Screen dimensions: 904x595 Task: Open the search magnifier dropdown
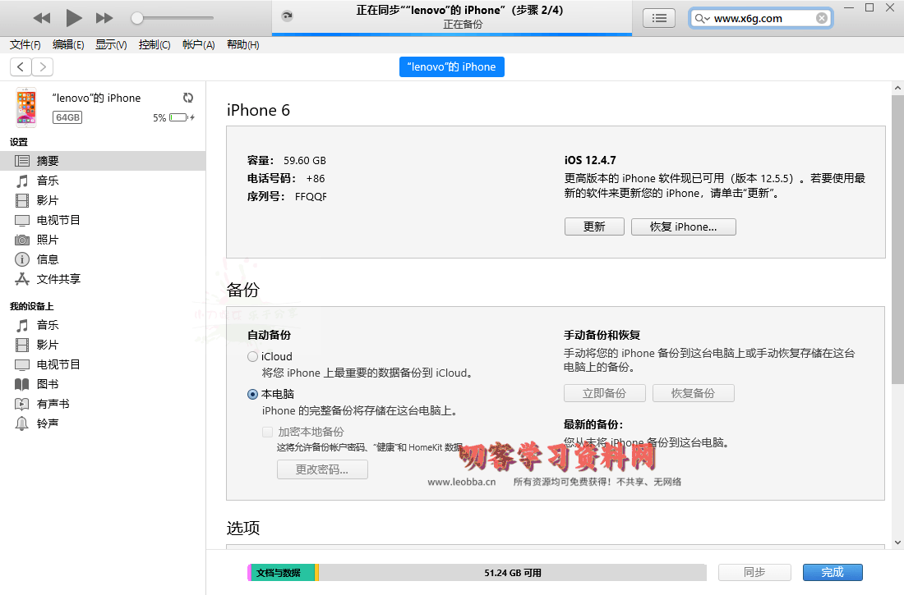(x=702, y=18)
